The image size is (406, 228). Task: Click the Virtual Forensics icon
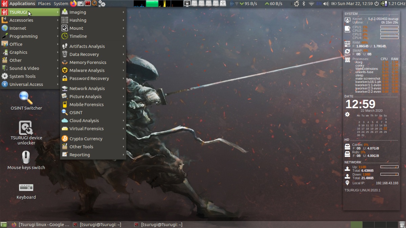[x=65, y=129]
